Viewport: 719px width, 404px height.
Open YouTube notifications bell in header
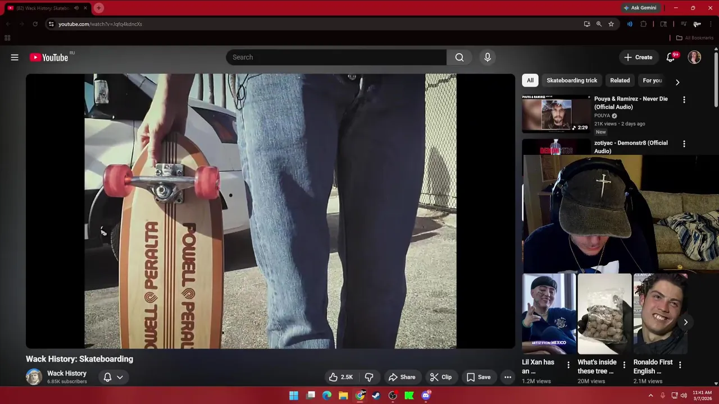pyautogui.click(x=671, y=57)
